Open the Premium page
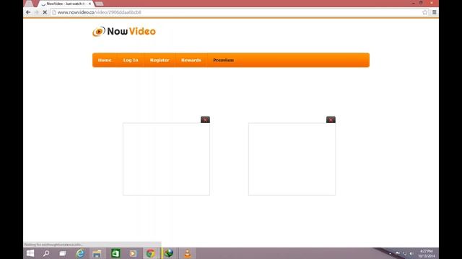Screen dimensions: 462x259 click(223, 60)
